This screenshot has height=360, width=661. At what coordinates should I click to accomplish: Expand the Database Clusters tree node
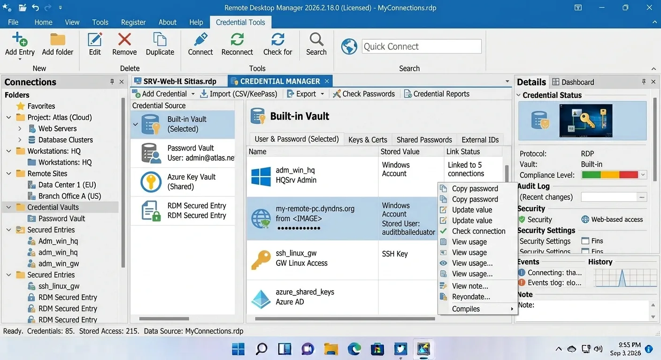20,140
